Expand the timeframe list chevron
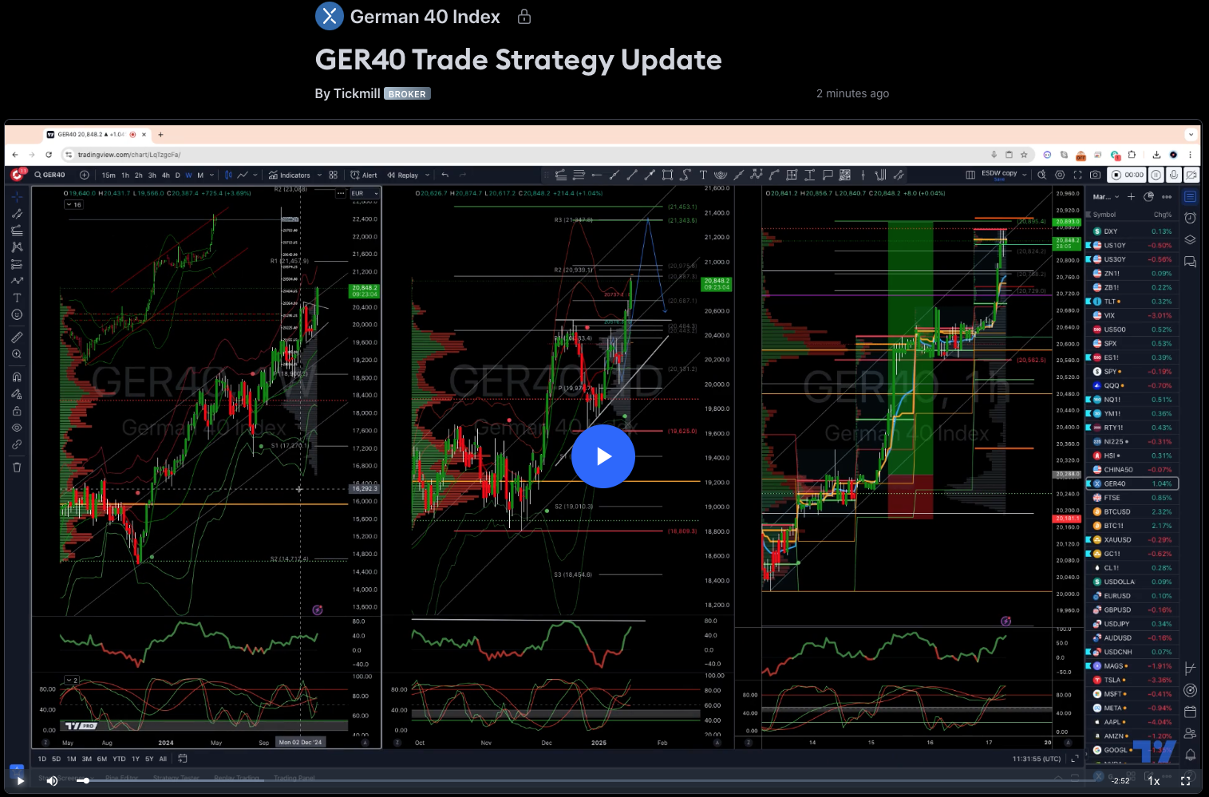The width and height of the screenshot is (1209, 797). click(x=211, y=175)
